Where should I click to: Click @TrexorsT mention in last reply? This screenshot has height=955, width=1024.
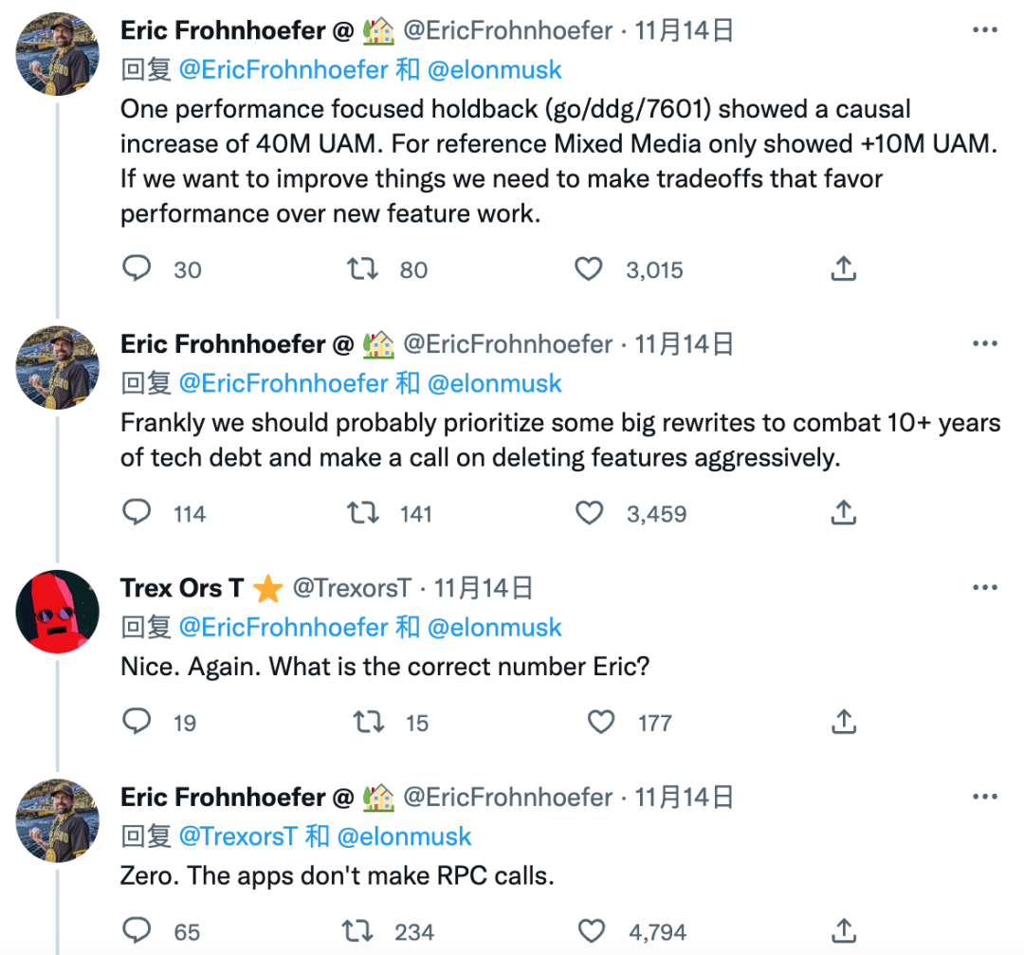pos(238,836)
